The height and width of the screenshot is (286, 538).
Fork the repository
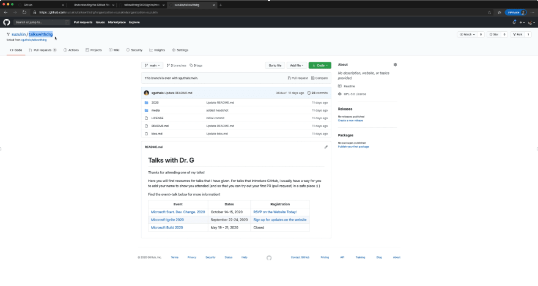tap(517, 34)
